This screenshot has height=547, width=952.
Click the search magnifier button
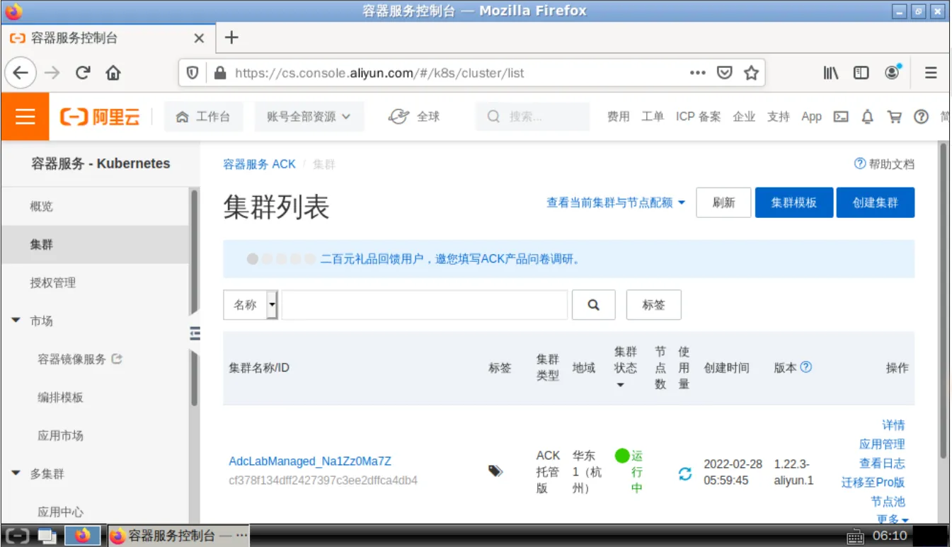coord(594,305)
